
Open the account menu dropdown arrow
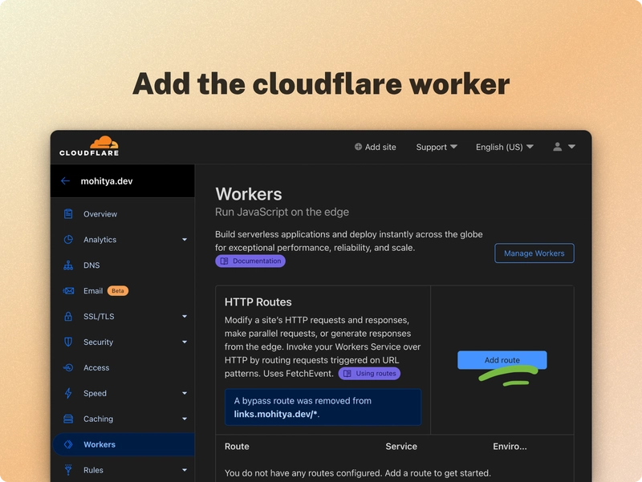572,147
